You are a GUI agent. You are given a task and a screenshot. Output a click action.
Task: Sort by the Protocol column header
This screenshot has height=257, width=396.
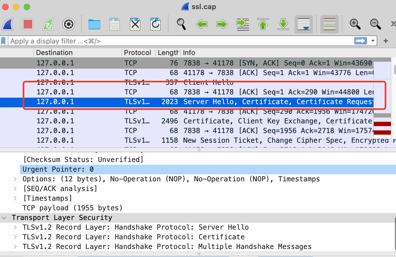pos(138,53)
